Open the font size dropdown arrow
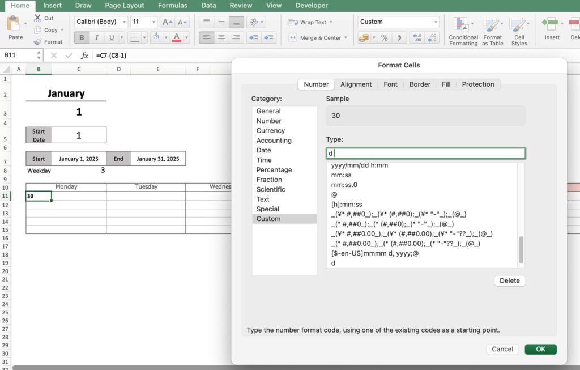Screen dimensions: 580x370 pyautogui.click(x=153, y=22)
